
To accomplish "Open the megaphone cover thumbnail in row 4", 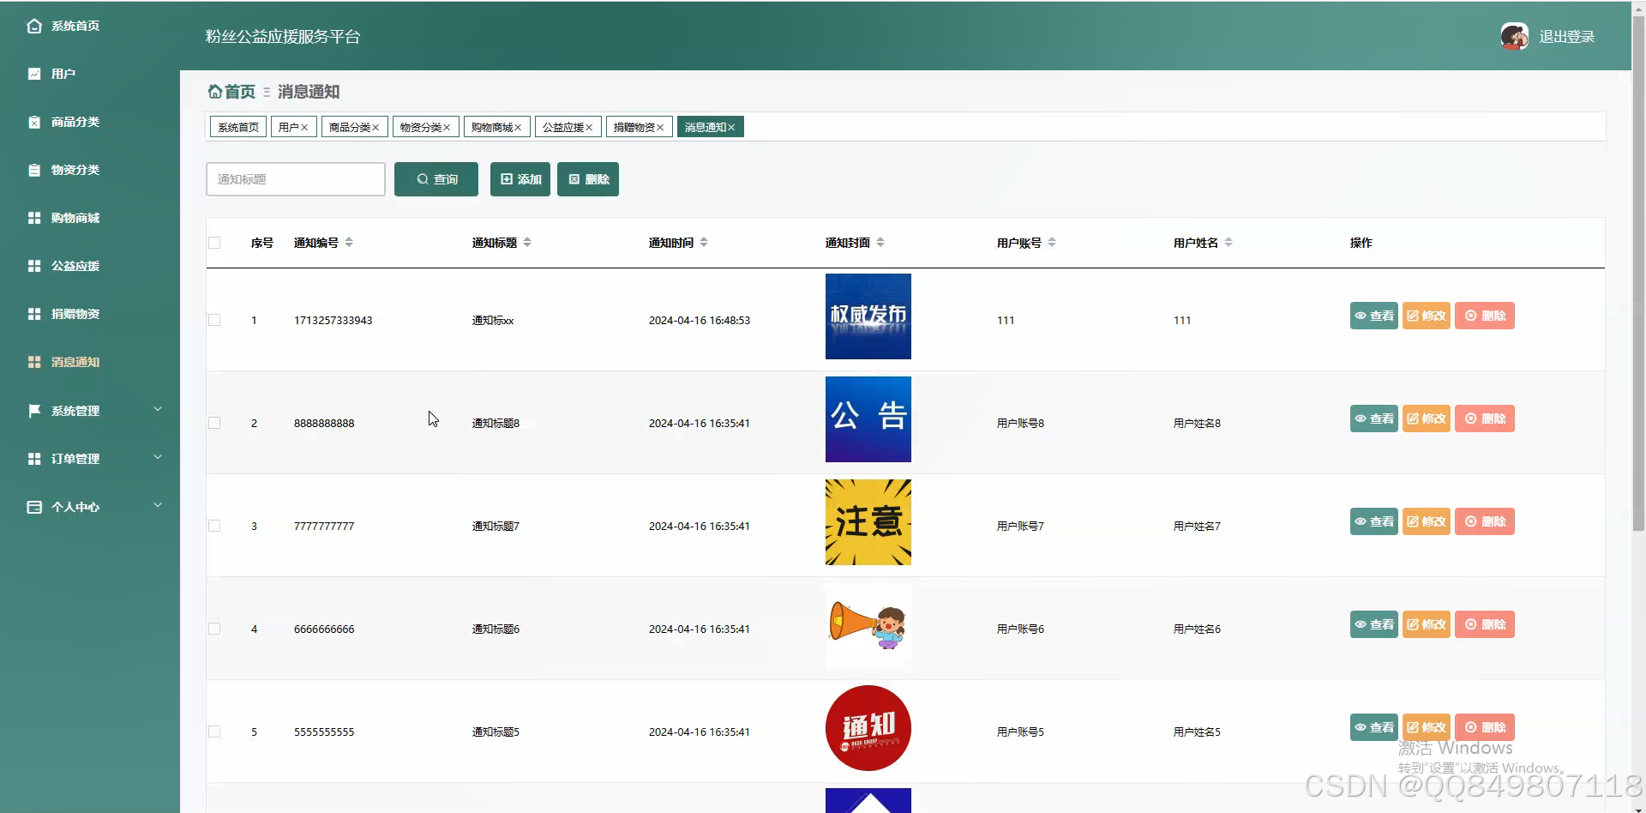I will pyautogui.click(x=868, y=625).
